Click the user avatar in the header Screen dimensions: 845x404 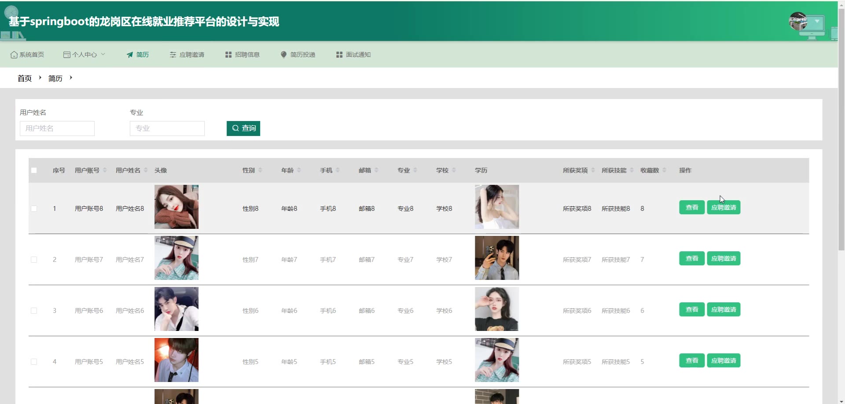(798, 21)
